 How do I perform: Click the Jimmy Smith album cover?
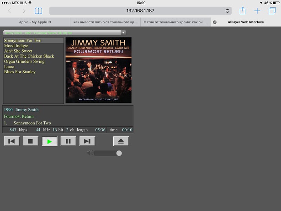coord(99,70)
